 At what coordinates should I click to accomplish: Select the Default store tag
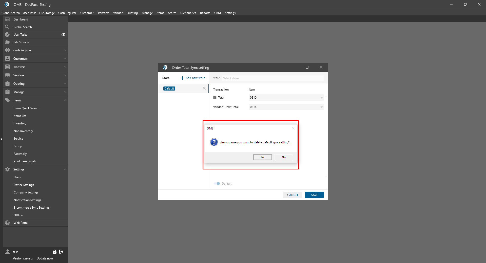click(x=169, y=89)
